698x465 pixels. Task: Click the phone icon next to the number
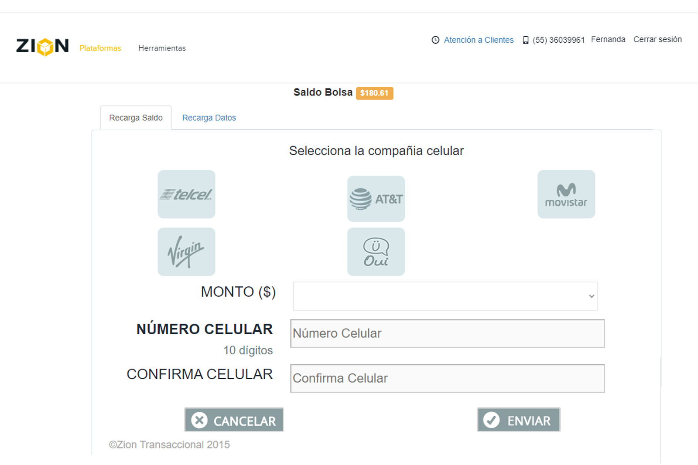coord(526,40)
